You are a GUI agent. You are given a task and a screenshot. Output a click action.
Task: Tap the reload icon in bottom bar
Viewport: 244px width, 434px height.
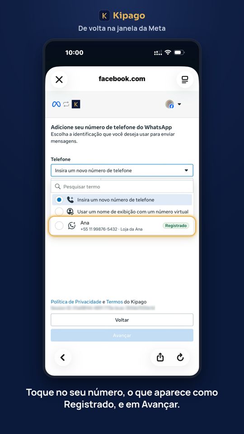[180, 358]
